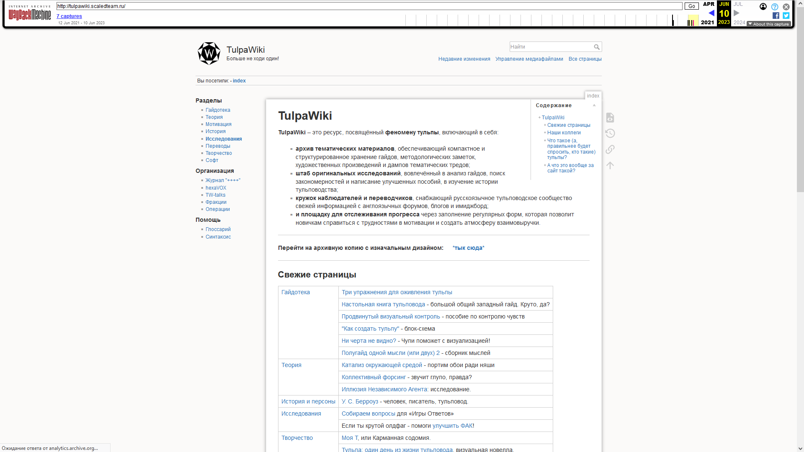Open Все страницы menu item
Screen dimensions: 804x452
(585, 59)
